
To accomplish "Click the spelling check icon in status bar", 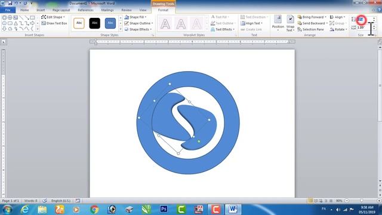I will pos(45,201).
